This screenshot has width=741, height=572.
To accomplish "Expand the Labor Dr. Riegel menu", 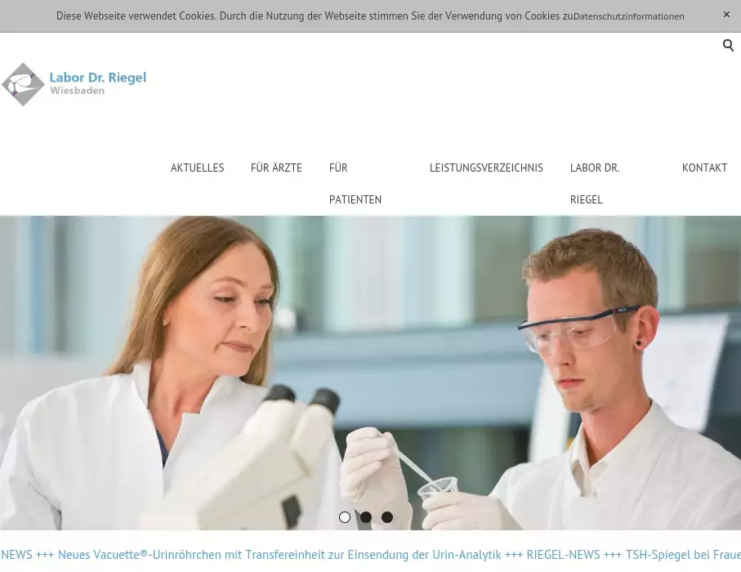I will (594, 183).
